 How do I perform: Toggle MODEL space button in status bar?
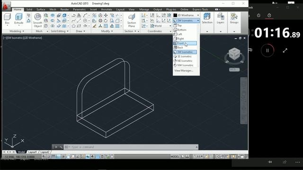click(x=175, y=157)
